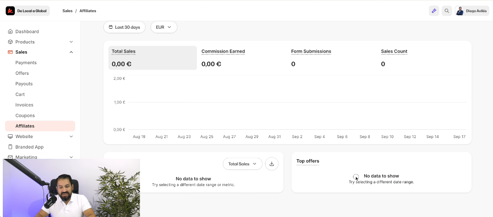Click the Website monitor icon

tap(11, 137)
